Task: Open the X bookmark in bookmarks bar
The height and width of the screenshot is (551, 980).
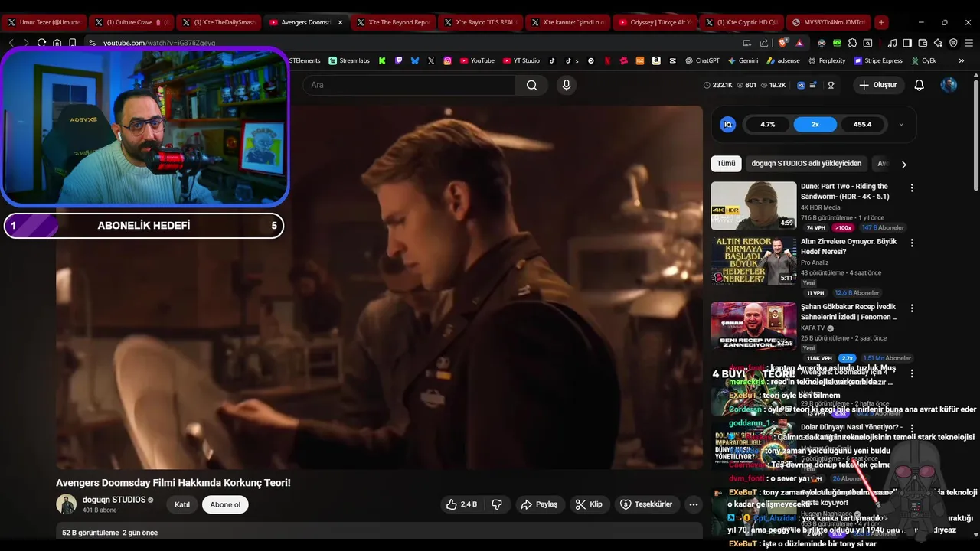Action: point(431,60)
